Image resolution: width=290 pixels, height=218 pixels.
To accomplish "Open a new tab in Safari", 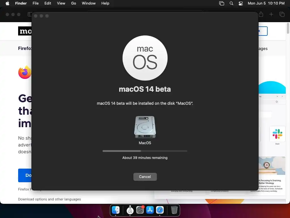I will (271, 14).
